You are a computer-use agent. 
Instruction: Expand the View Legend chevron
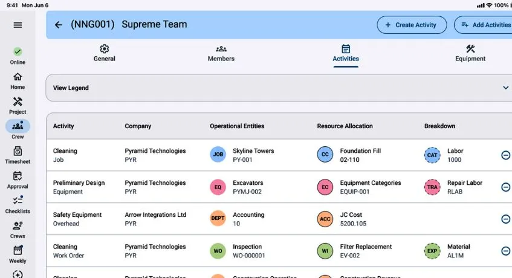505,88
